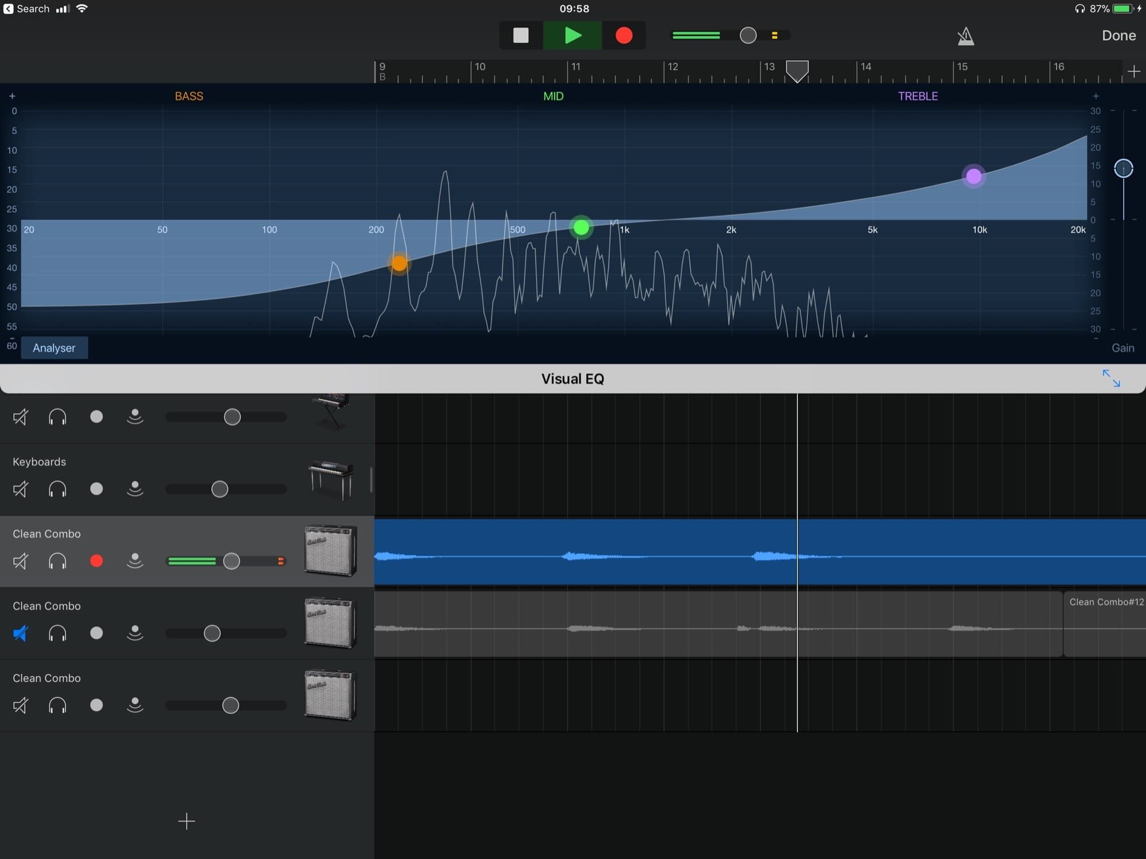
Task: Click the EQ Gain slider knob
Action: pyautogui.click(x=1123, y=168)
